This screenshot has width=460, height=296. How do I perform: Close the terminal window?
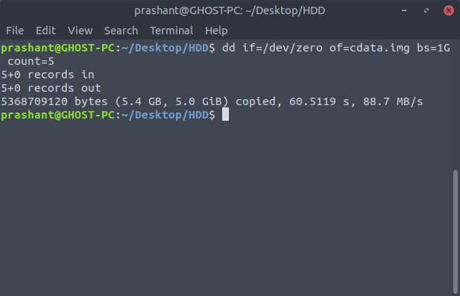pyautogui.click(x=449, y=10)
